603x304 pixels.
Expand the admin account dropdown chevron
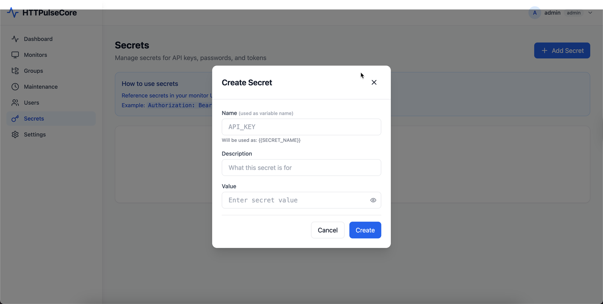(x=590, y=13)
